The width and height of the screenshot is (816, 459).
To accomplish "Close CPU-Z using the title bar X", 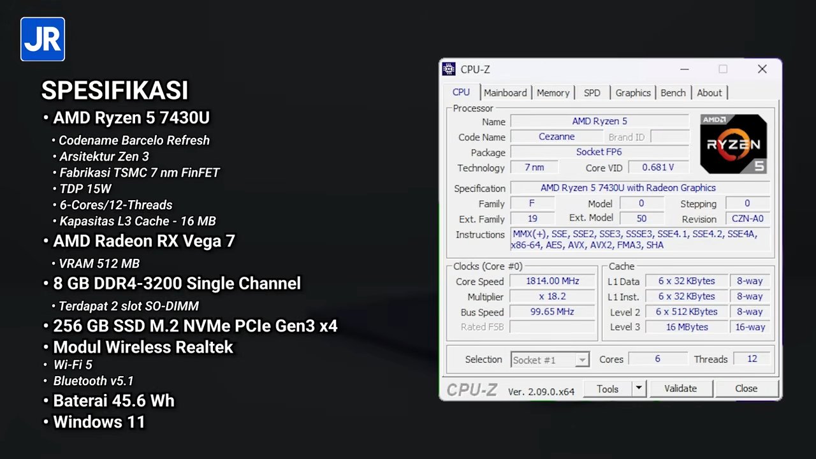I will click(x=762, y=69).
